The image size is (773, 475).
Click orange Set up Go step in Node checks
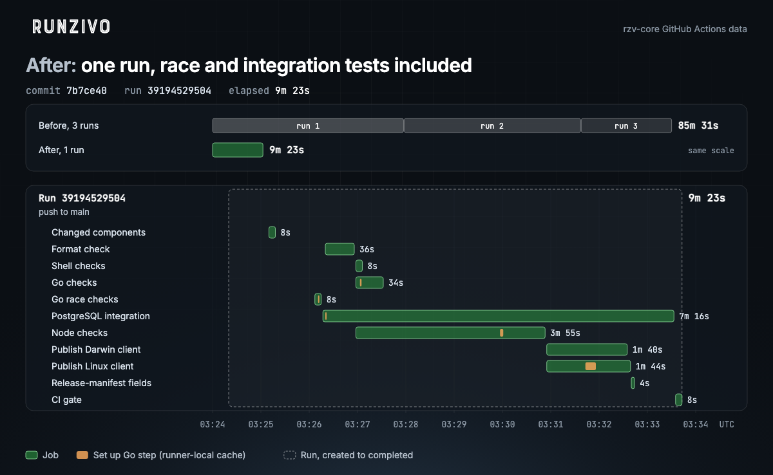tap(501, 333)
